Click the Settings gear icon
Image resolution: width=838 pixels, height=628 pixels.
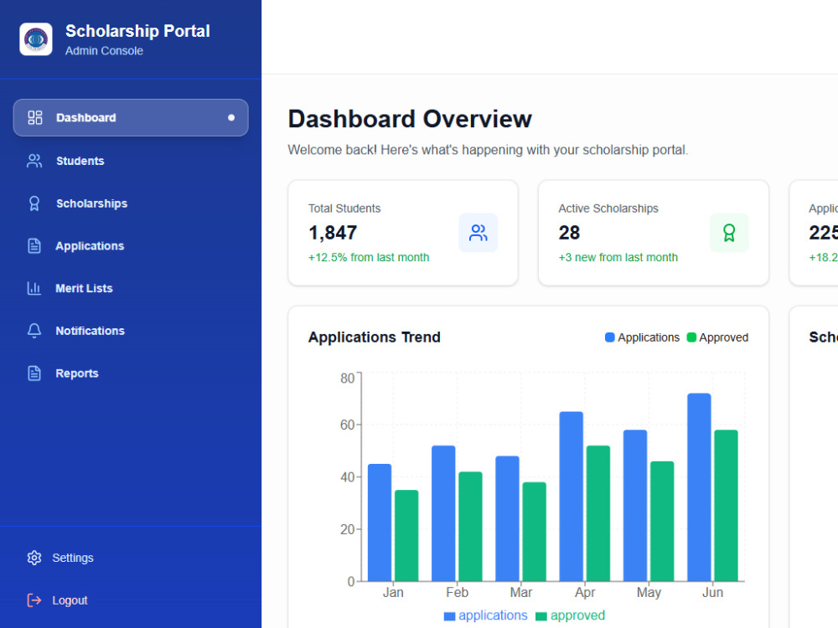tap(34, 558)
